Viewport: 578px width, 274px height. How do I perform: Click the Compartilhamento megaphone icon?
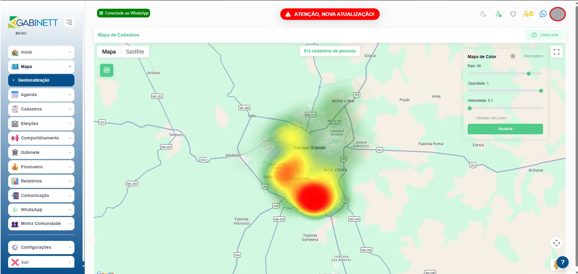[x=15, y=138]
